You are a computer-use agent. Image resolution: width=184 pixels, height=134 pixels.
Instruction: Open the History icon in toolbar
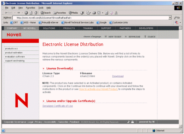[x=82, y=13]
